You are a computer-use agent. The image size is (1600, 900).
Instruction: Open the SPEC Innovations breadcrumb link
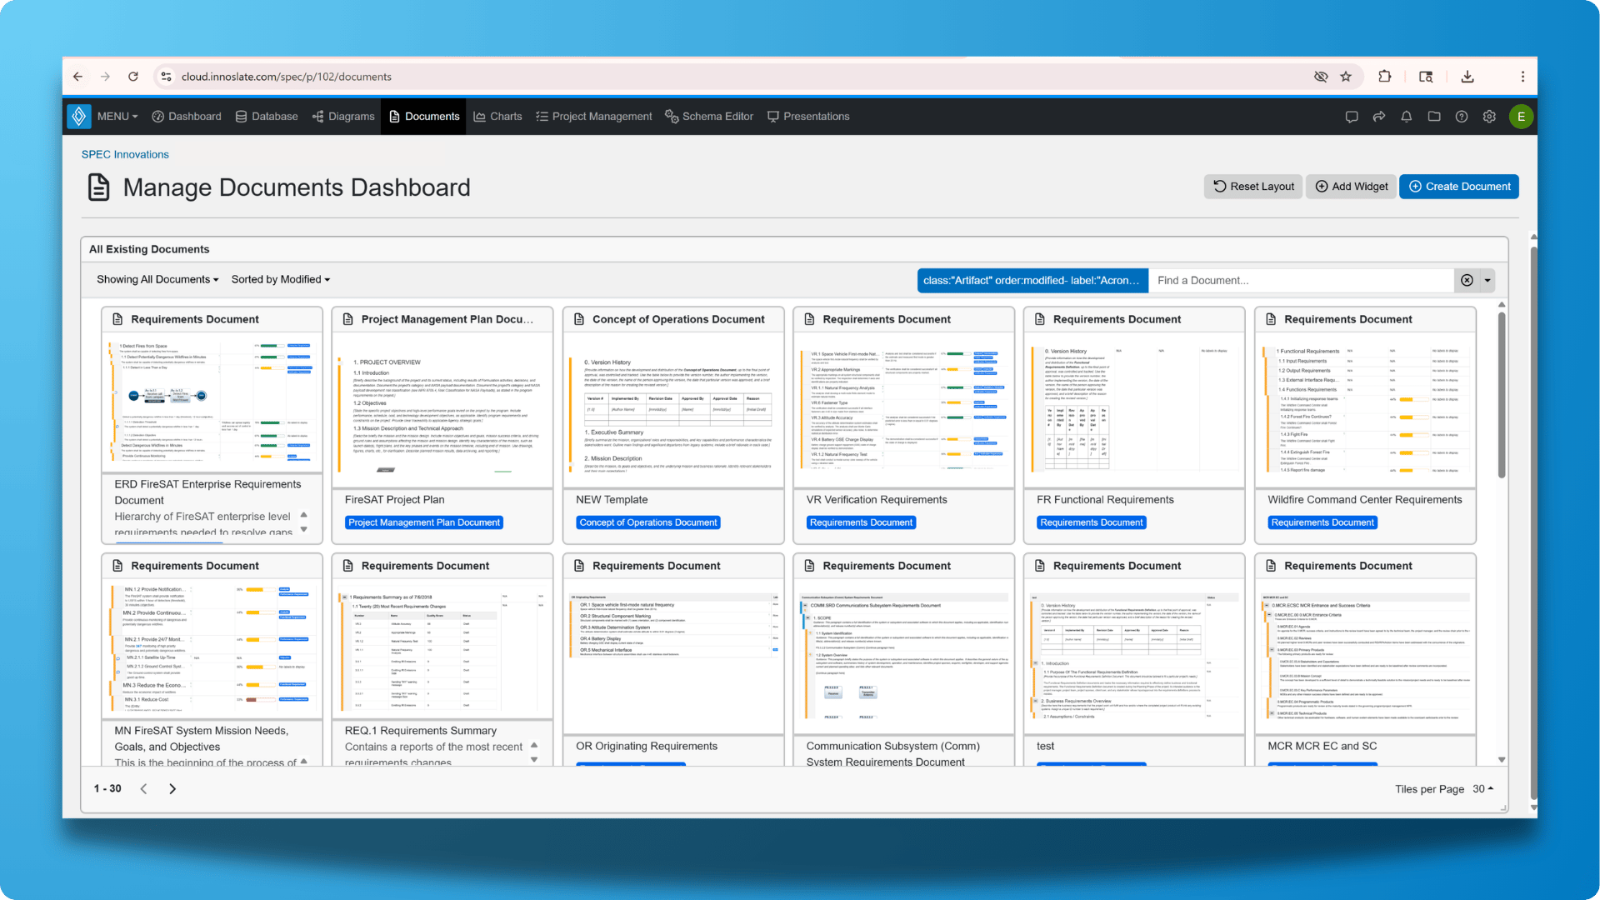(125, 155)
